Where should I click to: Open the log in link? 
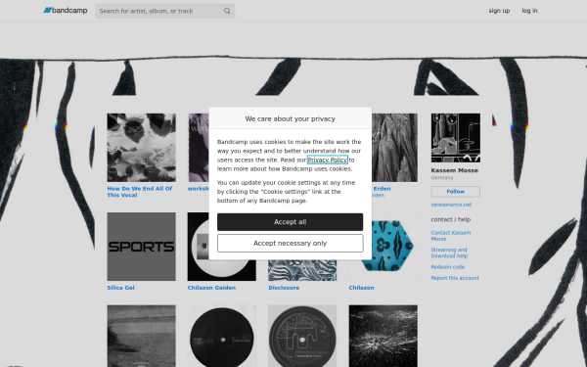click(x=529, y=11)
